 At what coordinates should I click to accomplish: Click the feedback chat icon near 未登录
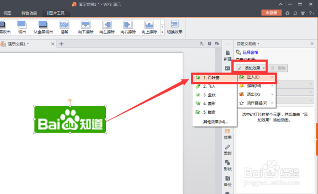coord(295,13)
